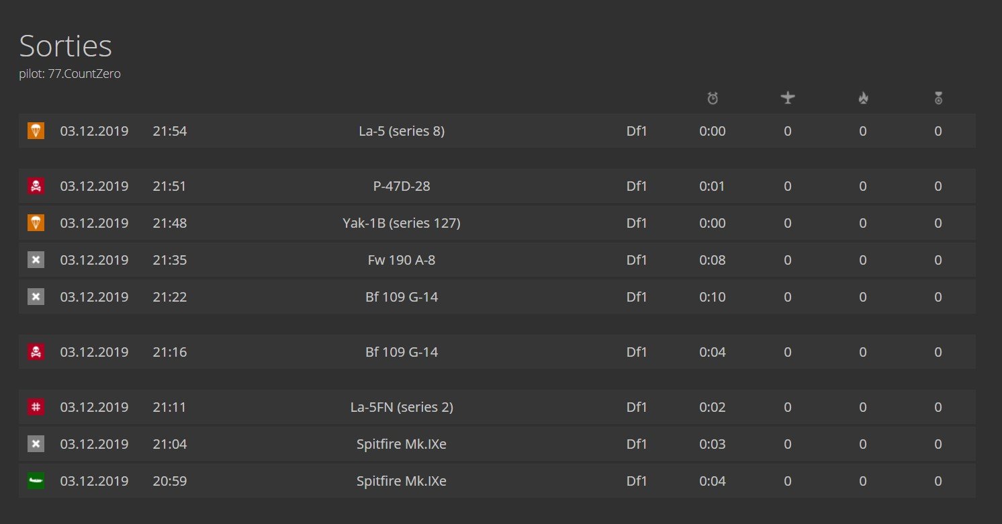Click the medal score header icon
Screen dimensions: 1002x524
click(x=938, y=99)
